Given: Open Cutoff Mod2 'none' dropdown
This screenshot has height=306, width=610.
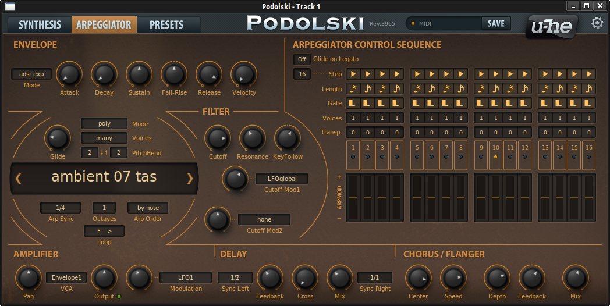Looking at the screenshot, I should pos(264,219).
